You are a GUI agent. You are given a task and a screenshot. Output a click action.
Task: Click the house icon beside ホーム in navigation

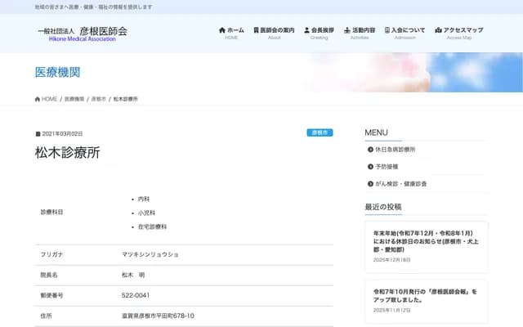[222, 30]
